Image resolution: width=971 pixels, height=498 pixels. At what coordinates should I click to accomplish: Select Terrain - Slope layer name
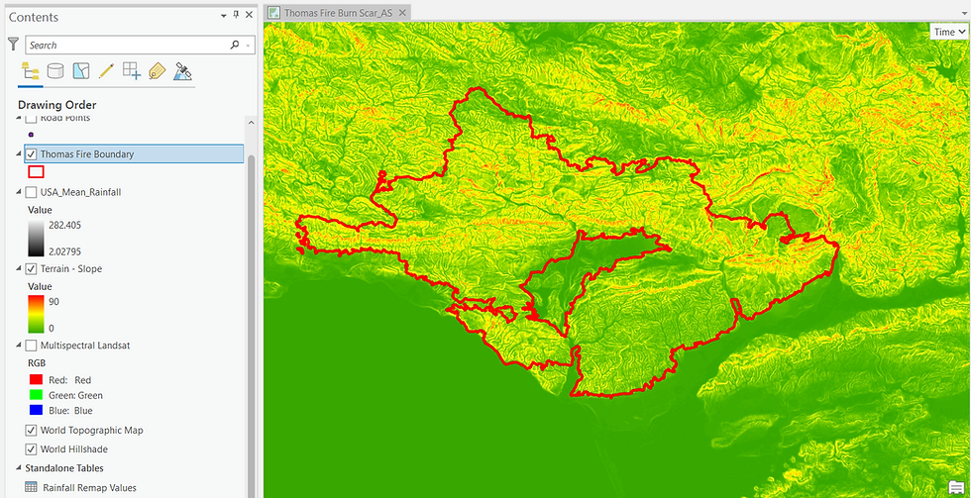click(x=71, y=268)
